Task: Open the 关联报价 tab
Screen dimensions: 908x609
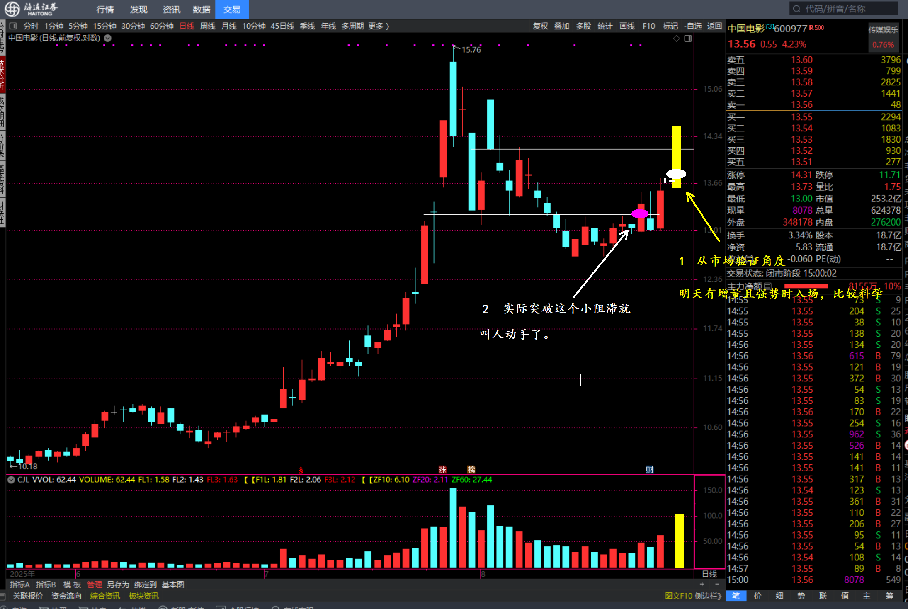Action: tap(28, 596)
